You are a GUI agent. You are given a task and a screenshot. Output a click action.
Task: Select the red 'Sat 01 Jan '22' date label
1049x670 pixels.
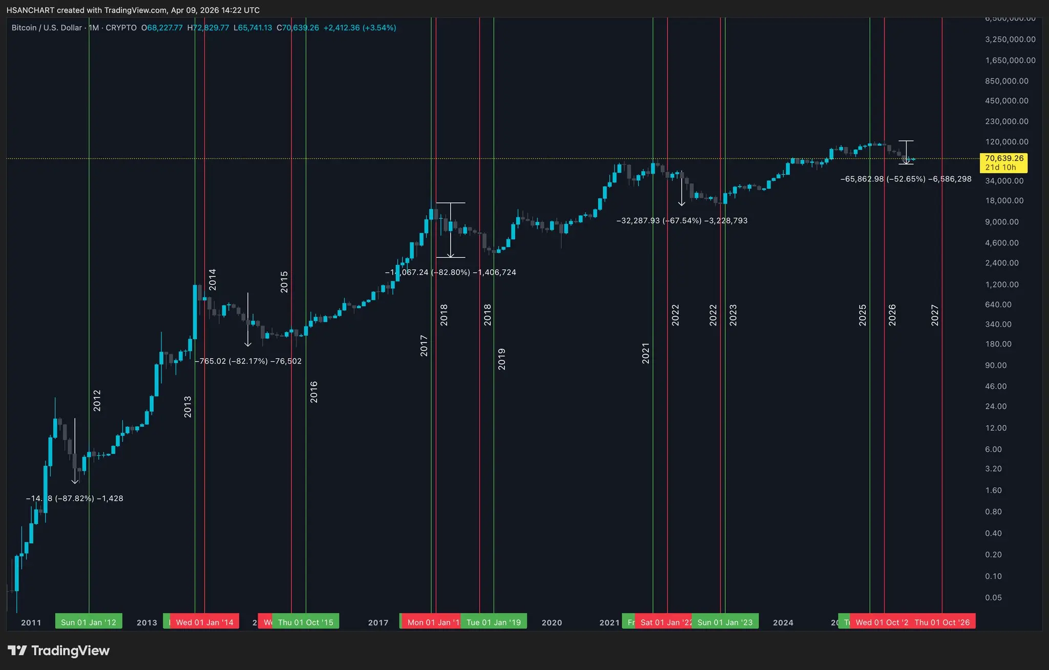(664, 622)
